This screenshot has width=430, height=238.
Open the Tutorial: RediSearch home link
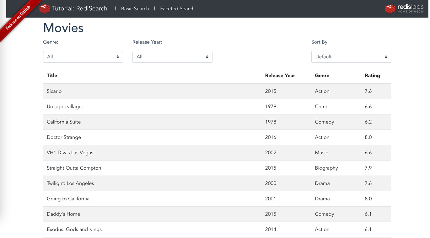(x=80, y=9)
